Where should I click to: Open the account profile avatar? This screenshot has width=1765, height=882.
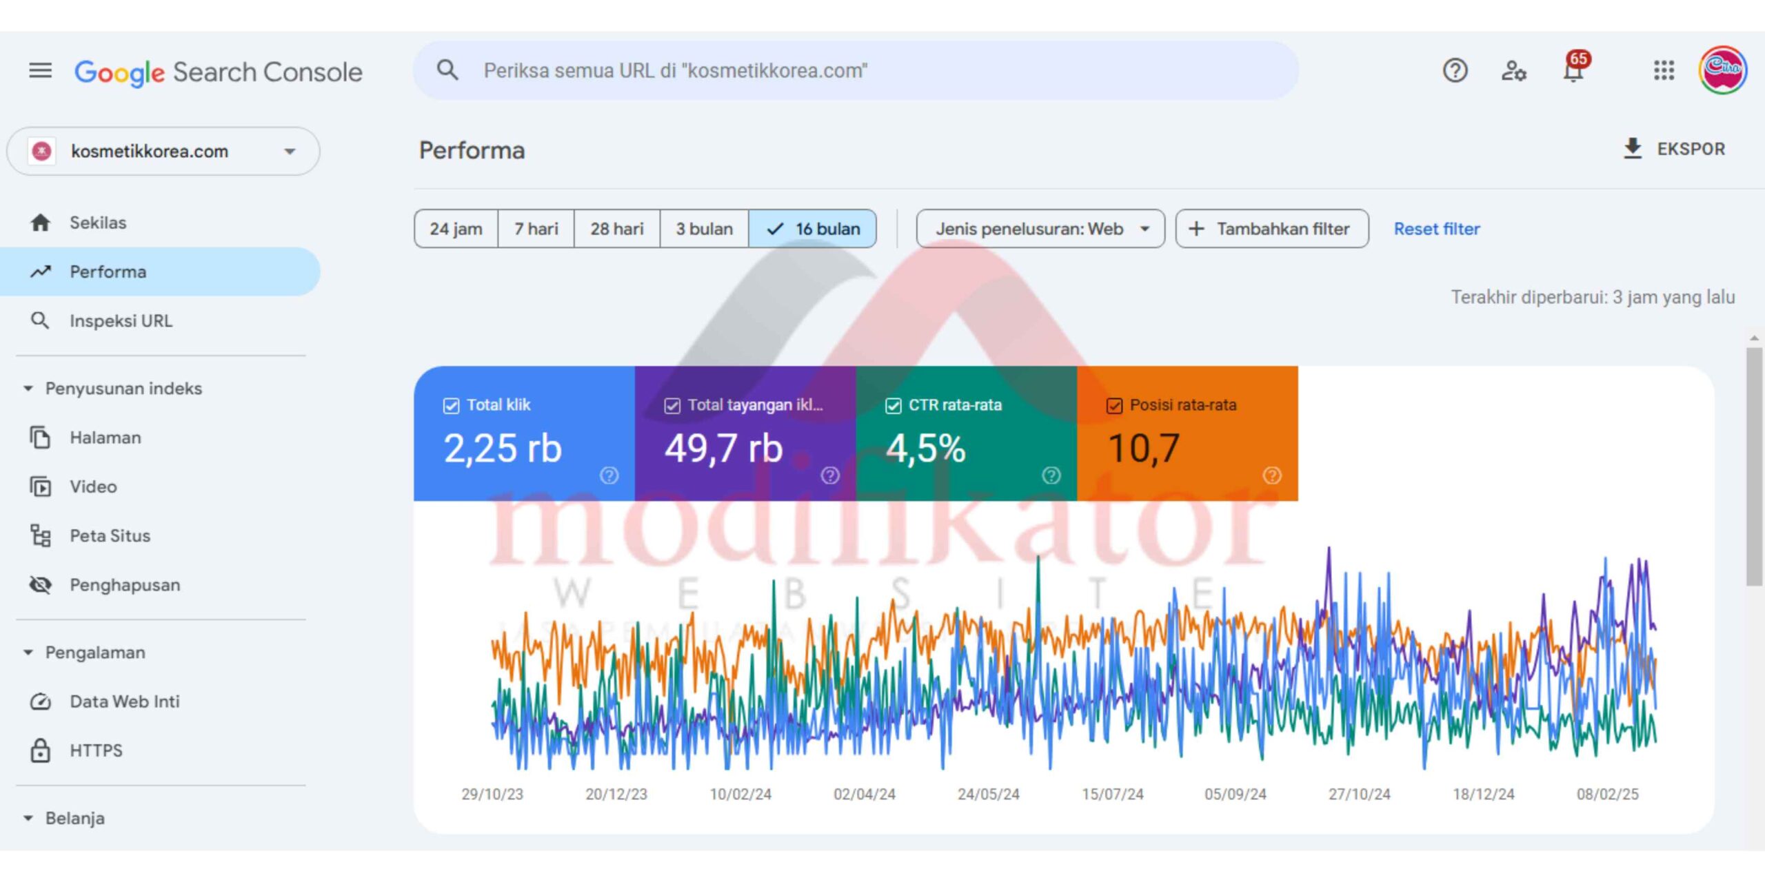click(1722, 70)
